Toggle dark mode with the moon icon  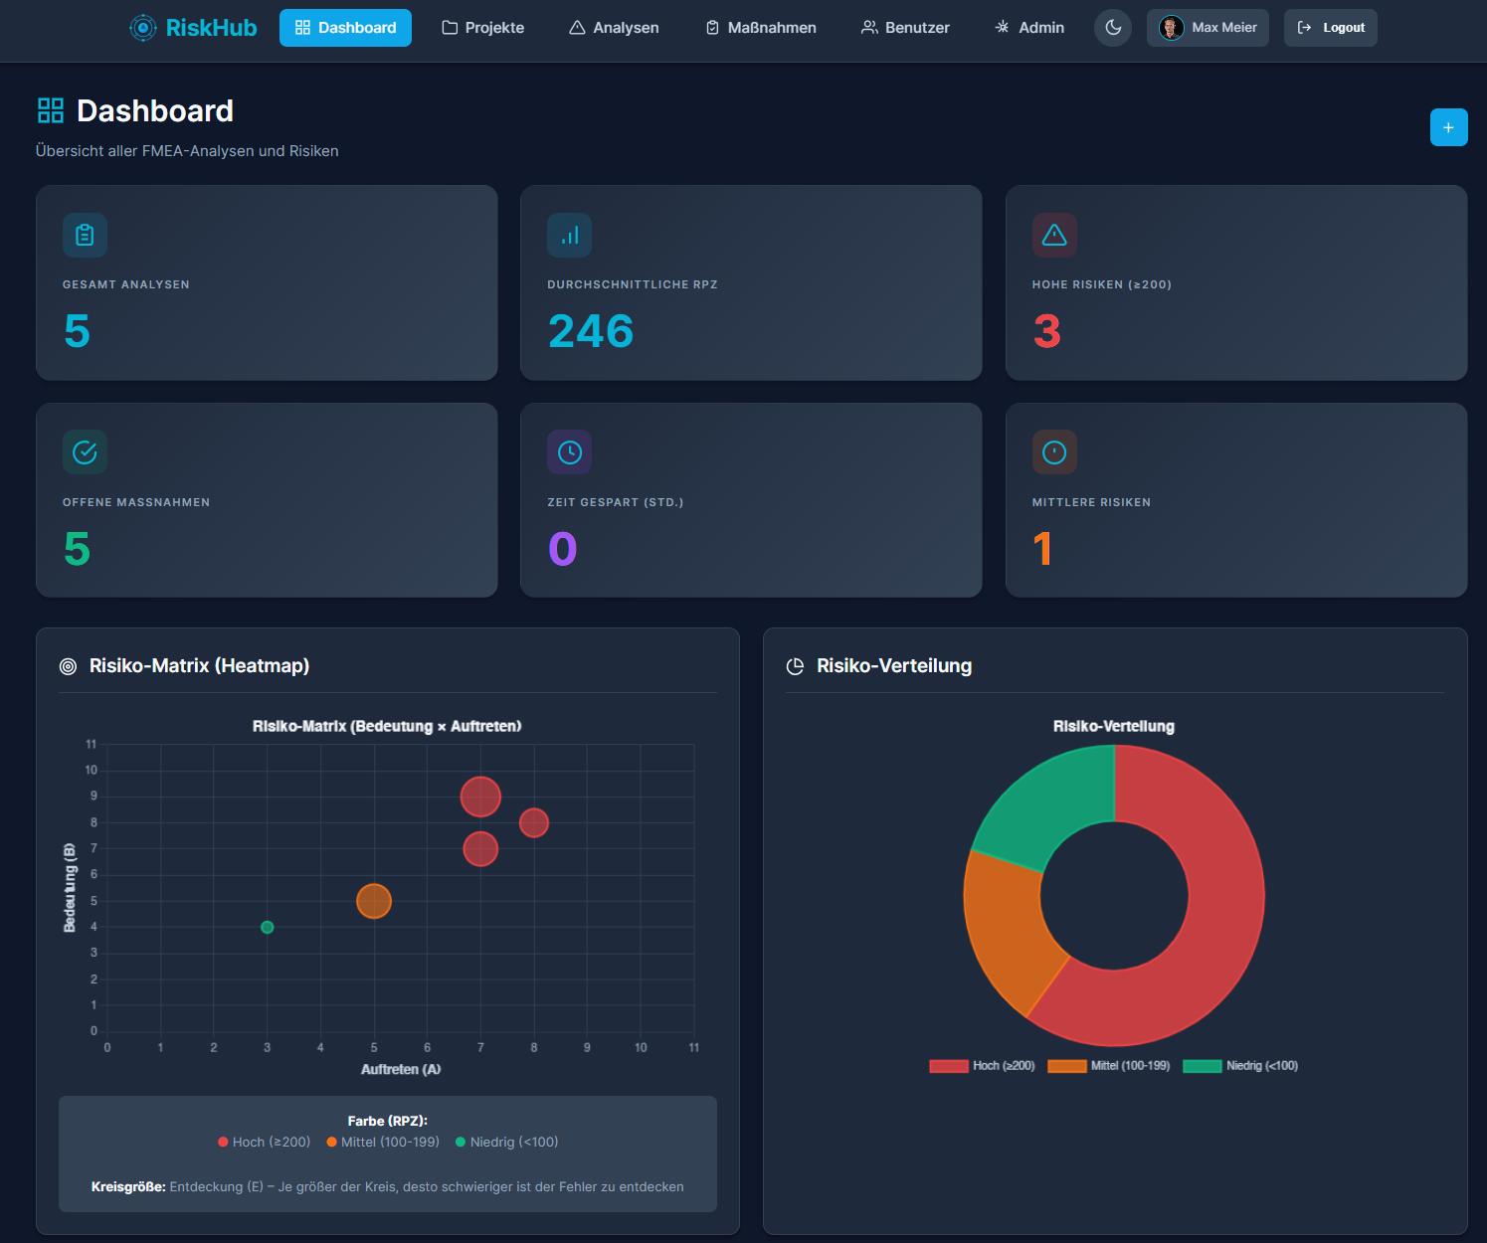click(x=1113, y=28)
